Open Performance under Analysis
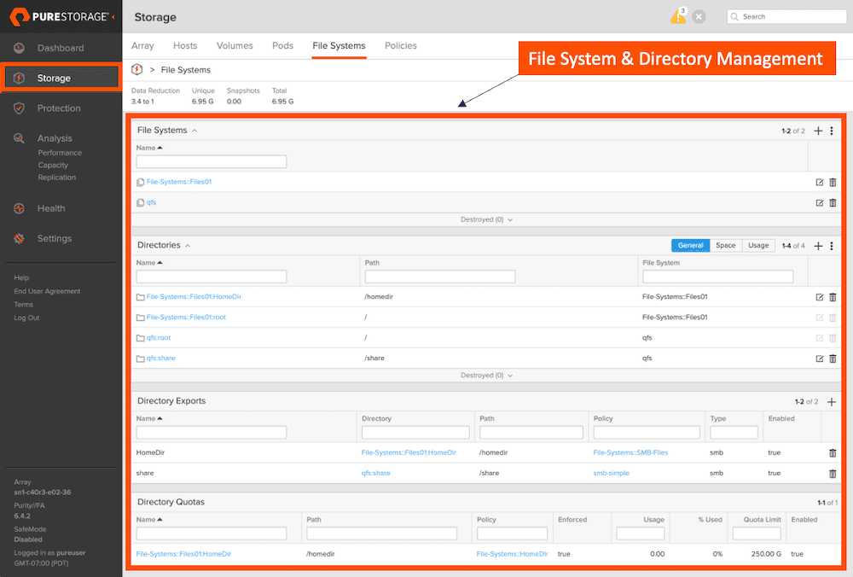Viewport: 853px width, 577px height. [60, 153]
